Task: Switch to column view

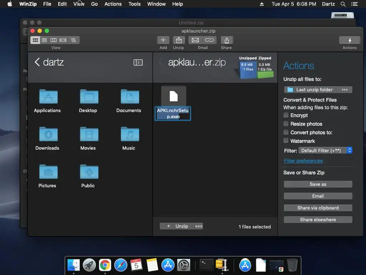Action: [x=54, y=40]
